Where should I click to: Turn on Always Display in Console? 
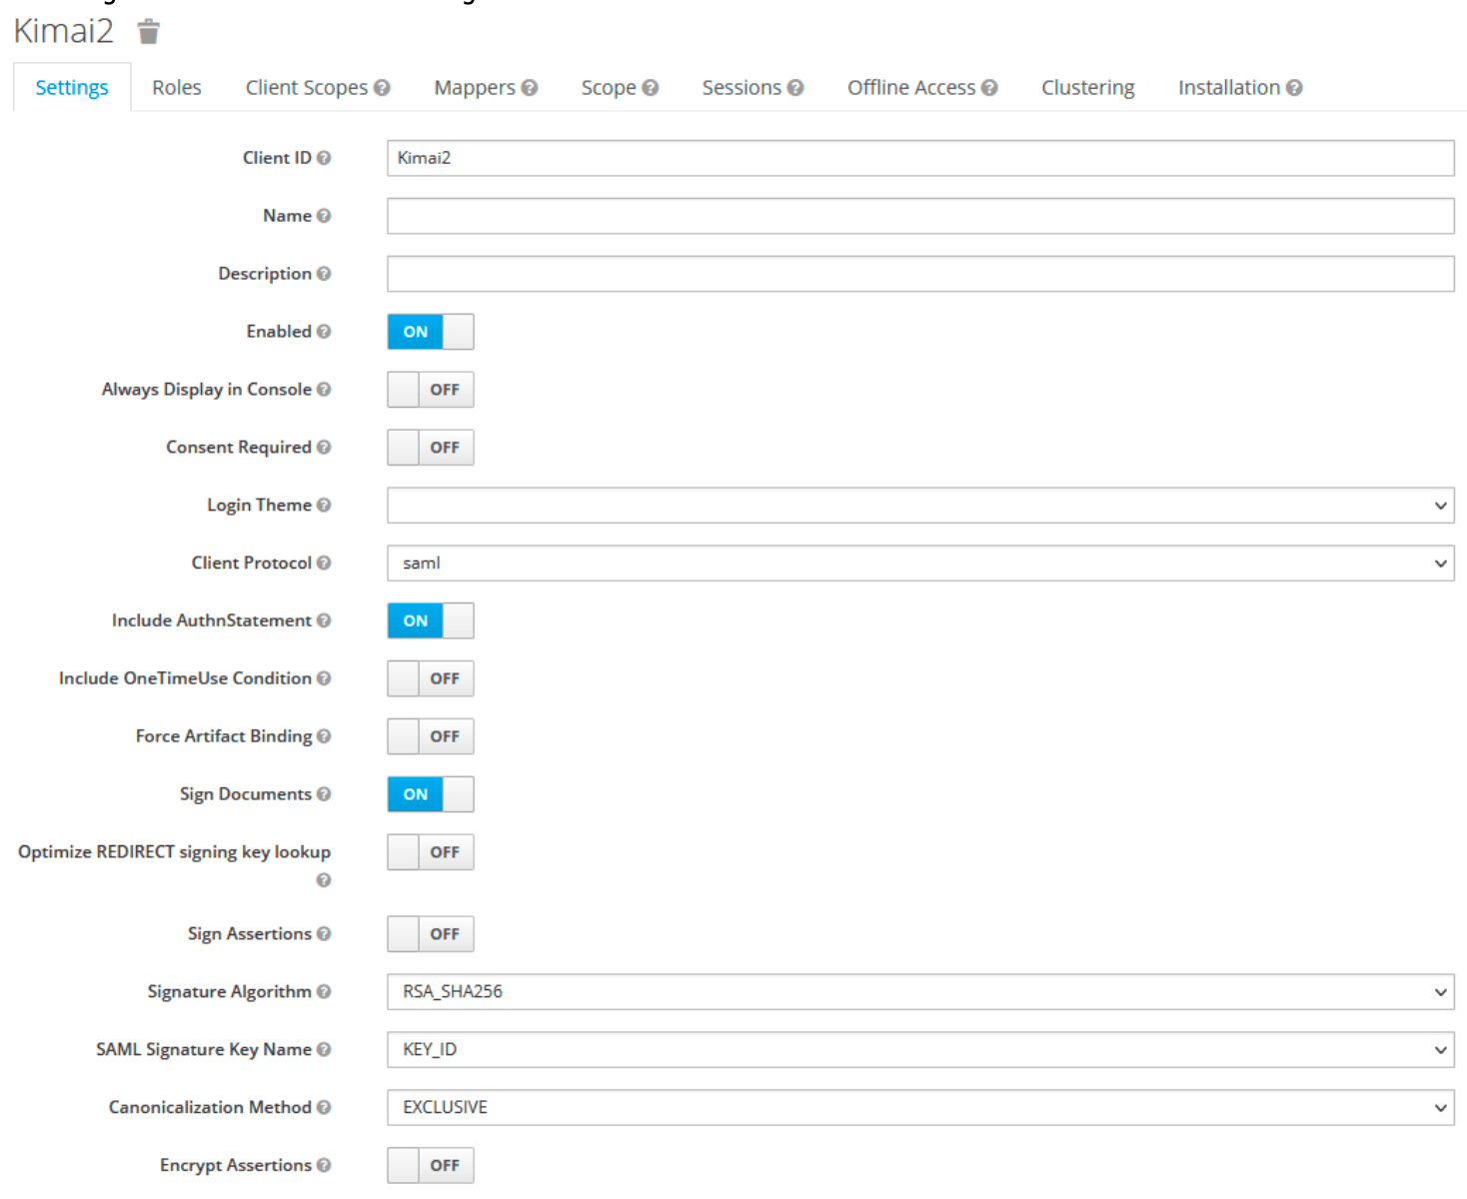point(431,390)
